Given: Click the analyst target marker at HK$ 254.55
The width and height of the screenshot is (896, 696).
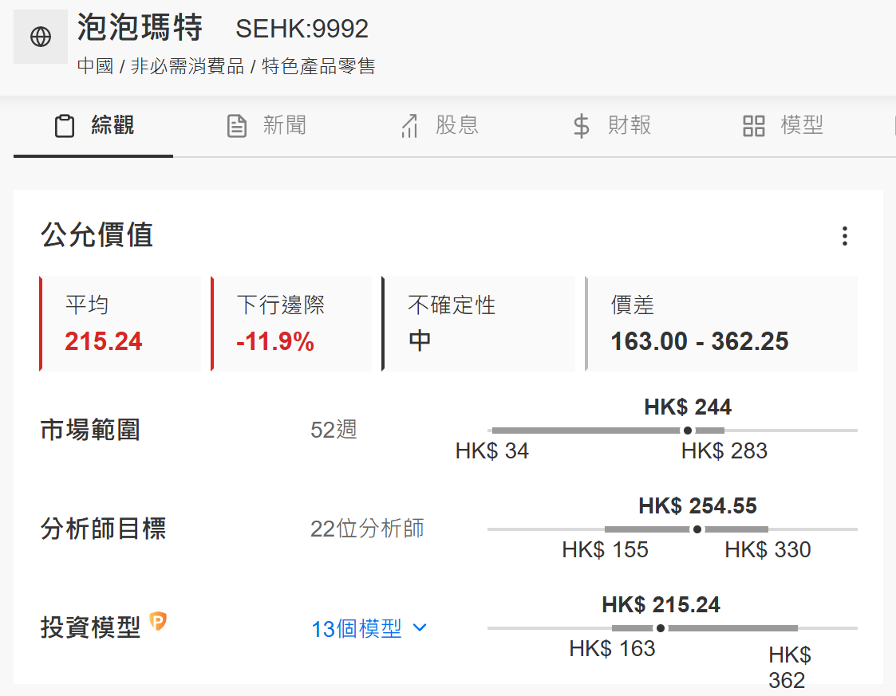Looking at the screenshot, I should tap(697, 529).
